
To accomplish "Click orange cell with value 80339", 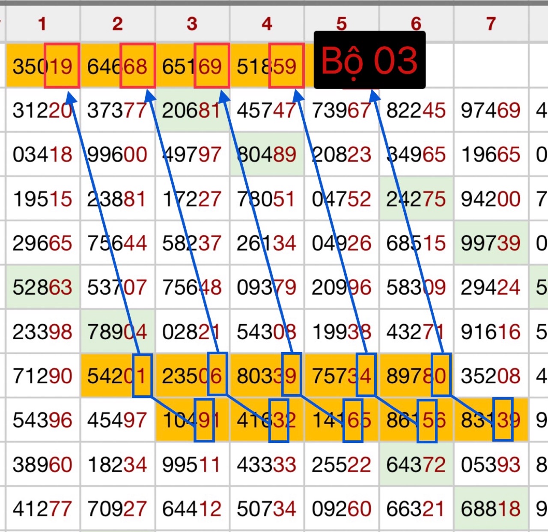I will click(x=267, y=376).
